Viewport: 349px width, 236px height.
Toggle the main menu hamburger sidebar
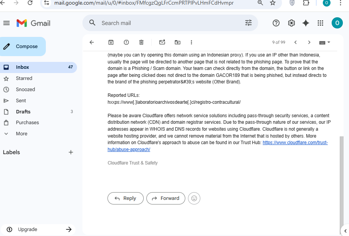pyautogui.click(x=7, y=23)
